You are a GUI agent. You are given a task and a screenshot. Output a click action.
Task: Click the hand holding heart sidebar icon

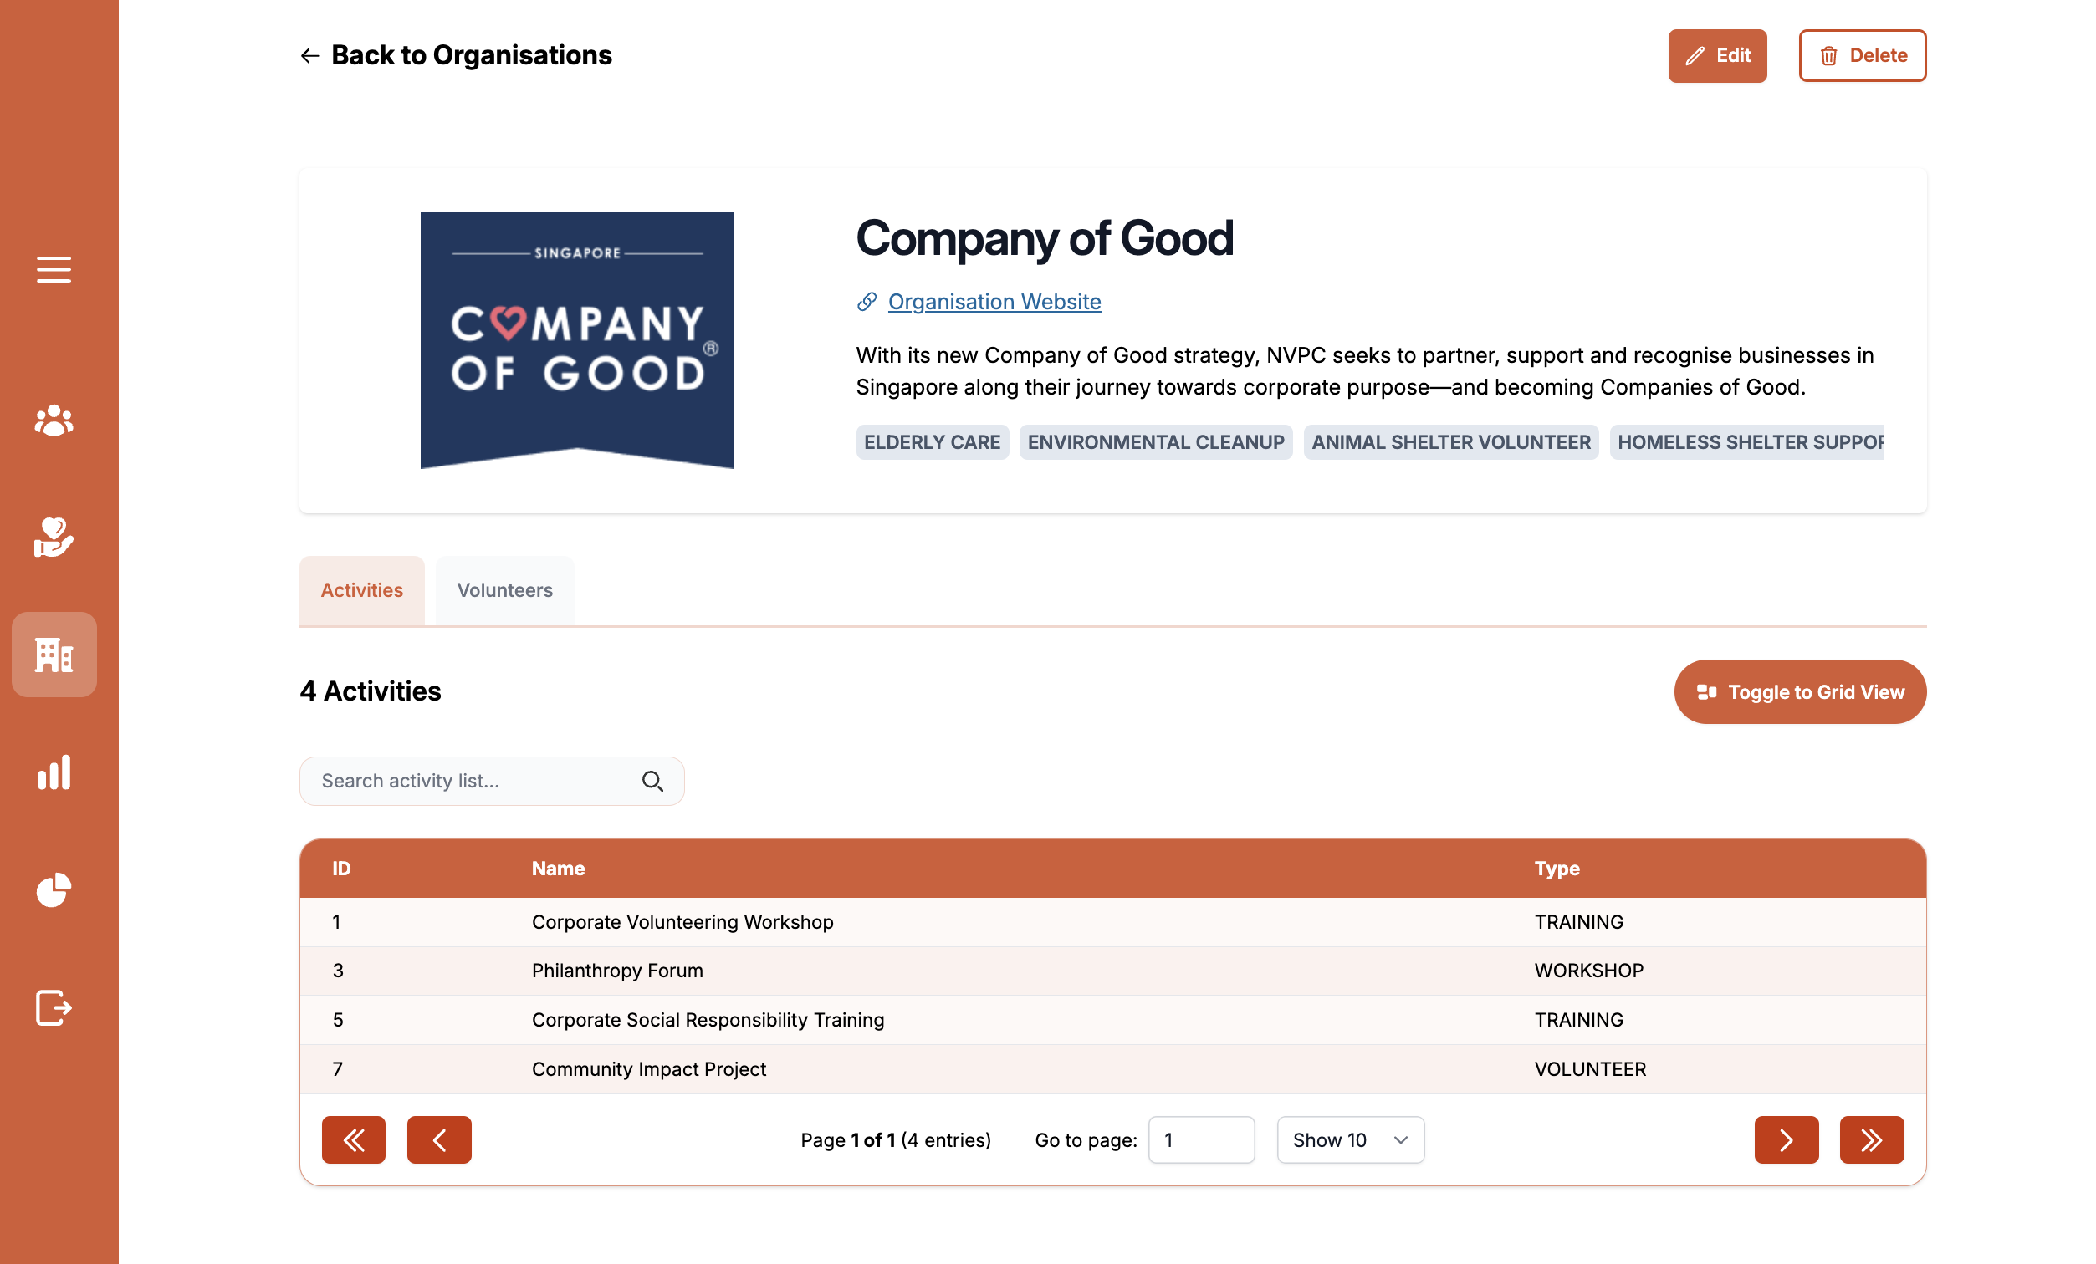pyautogui.click(x=54, y=538)
